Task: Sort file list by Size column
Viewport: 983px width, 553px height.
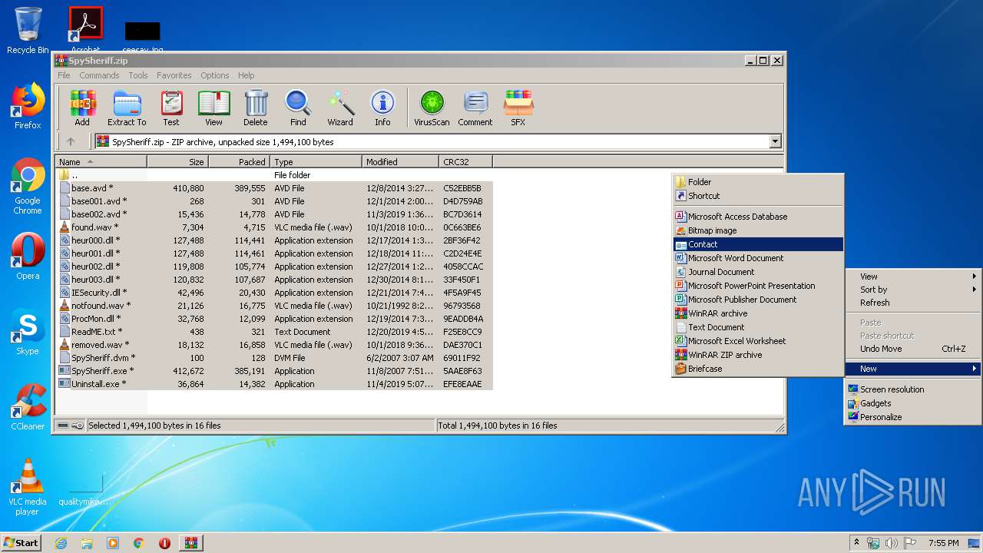Action: 177,162
